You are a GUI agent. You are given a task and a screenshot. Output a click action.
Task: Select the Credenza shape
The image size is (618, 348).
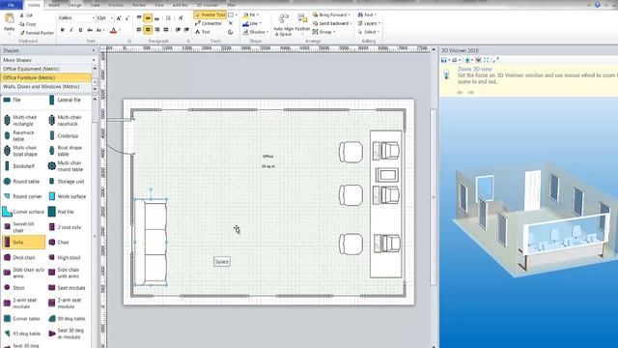(x=67, y=135)
